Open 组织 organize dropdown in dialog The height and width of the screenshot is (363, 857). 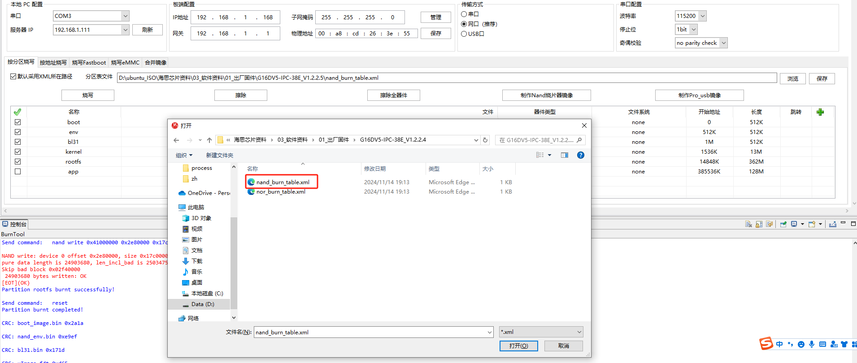coord(184,156)
